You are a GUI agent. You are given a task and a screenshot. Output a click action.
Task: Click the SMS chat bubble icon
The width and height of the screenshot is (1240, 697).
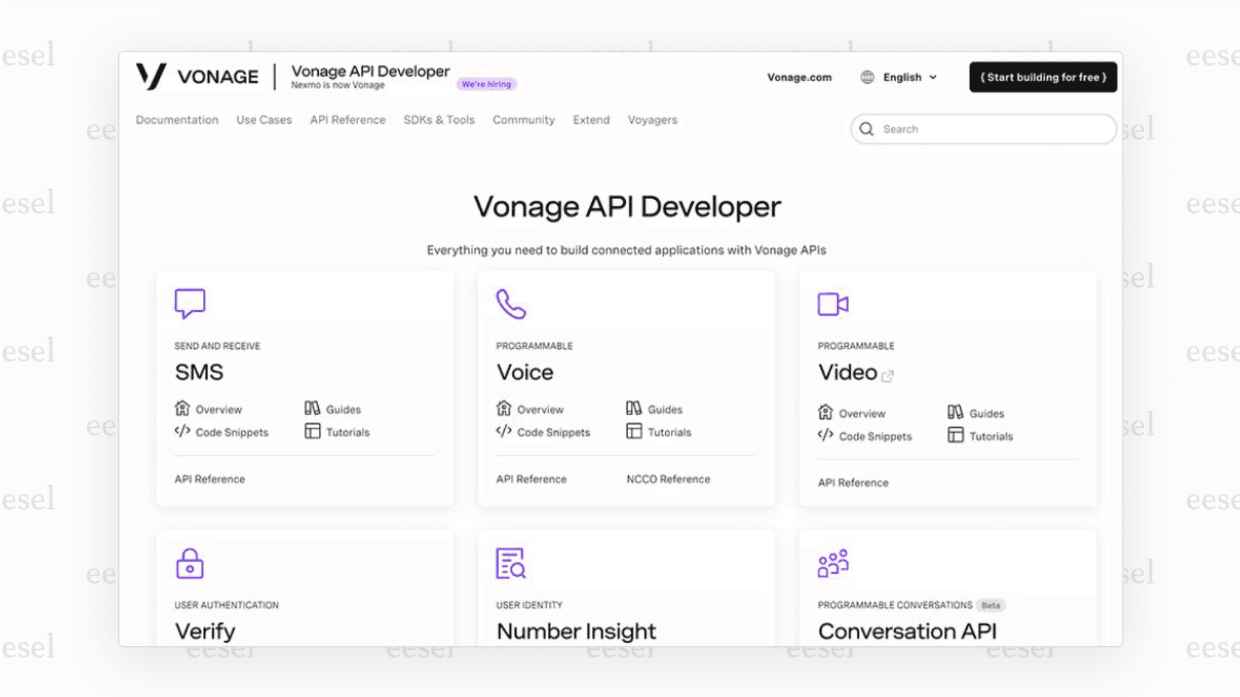[x=189, y=302]
